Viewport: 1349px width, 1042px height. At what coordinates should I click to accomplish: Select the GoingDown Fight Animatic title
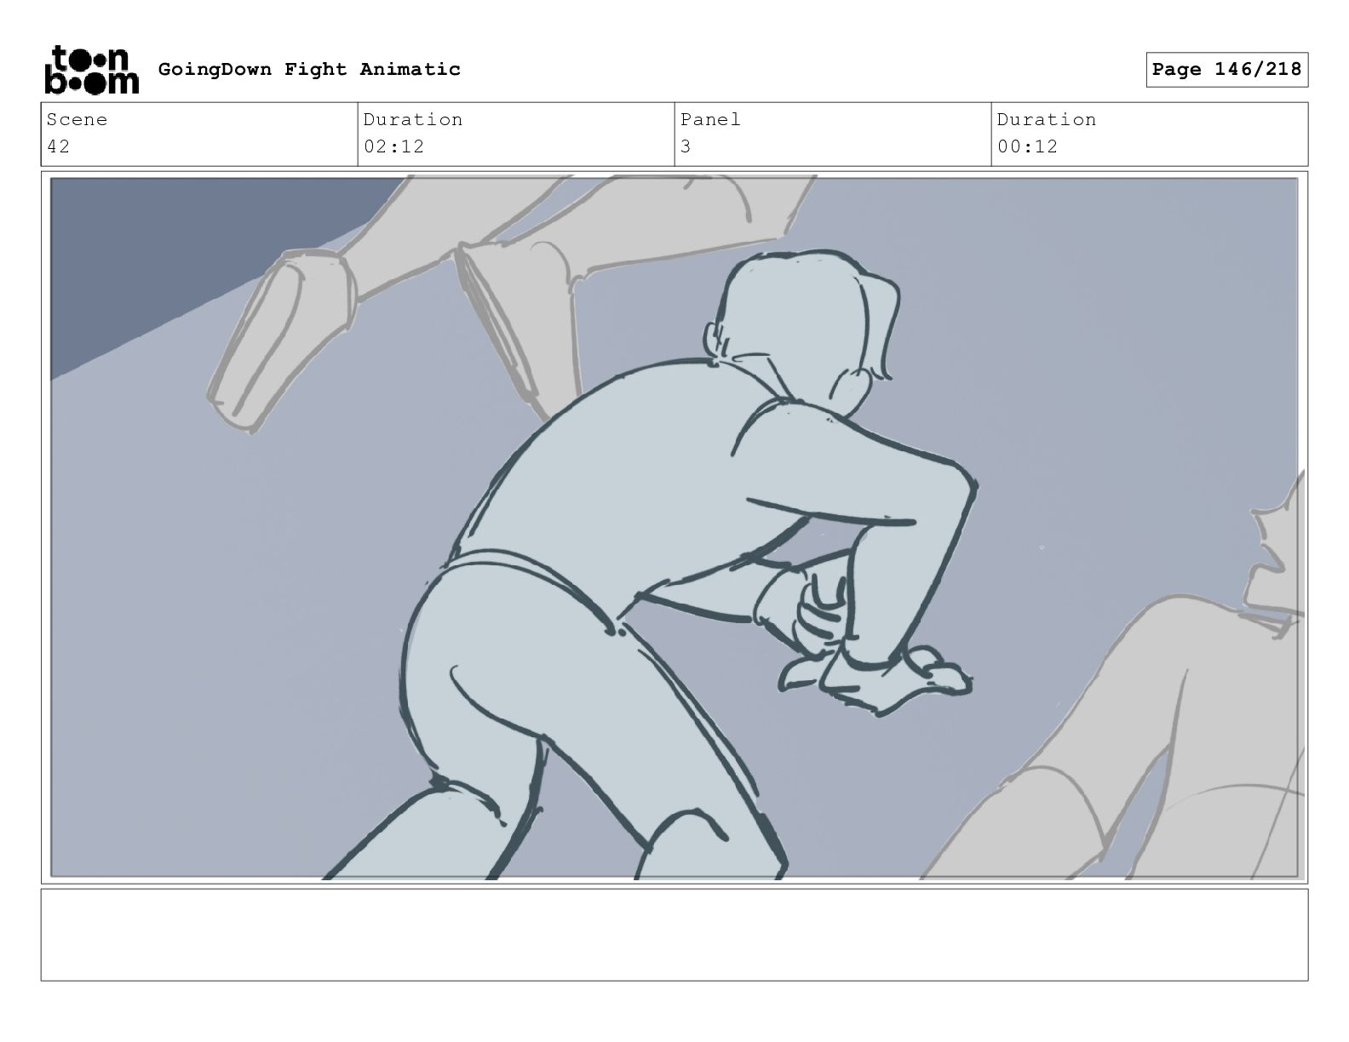click(x=309, y=69)
